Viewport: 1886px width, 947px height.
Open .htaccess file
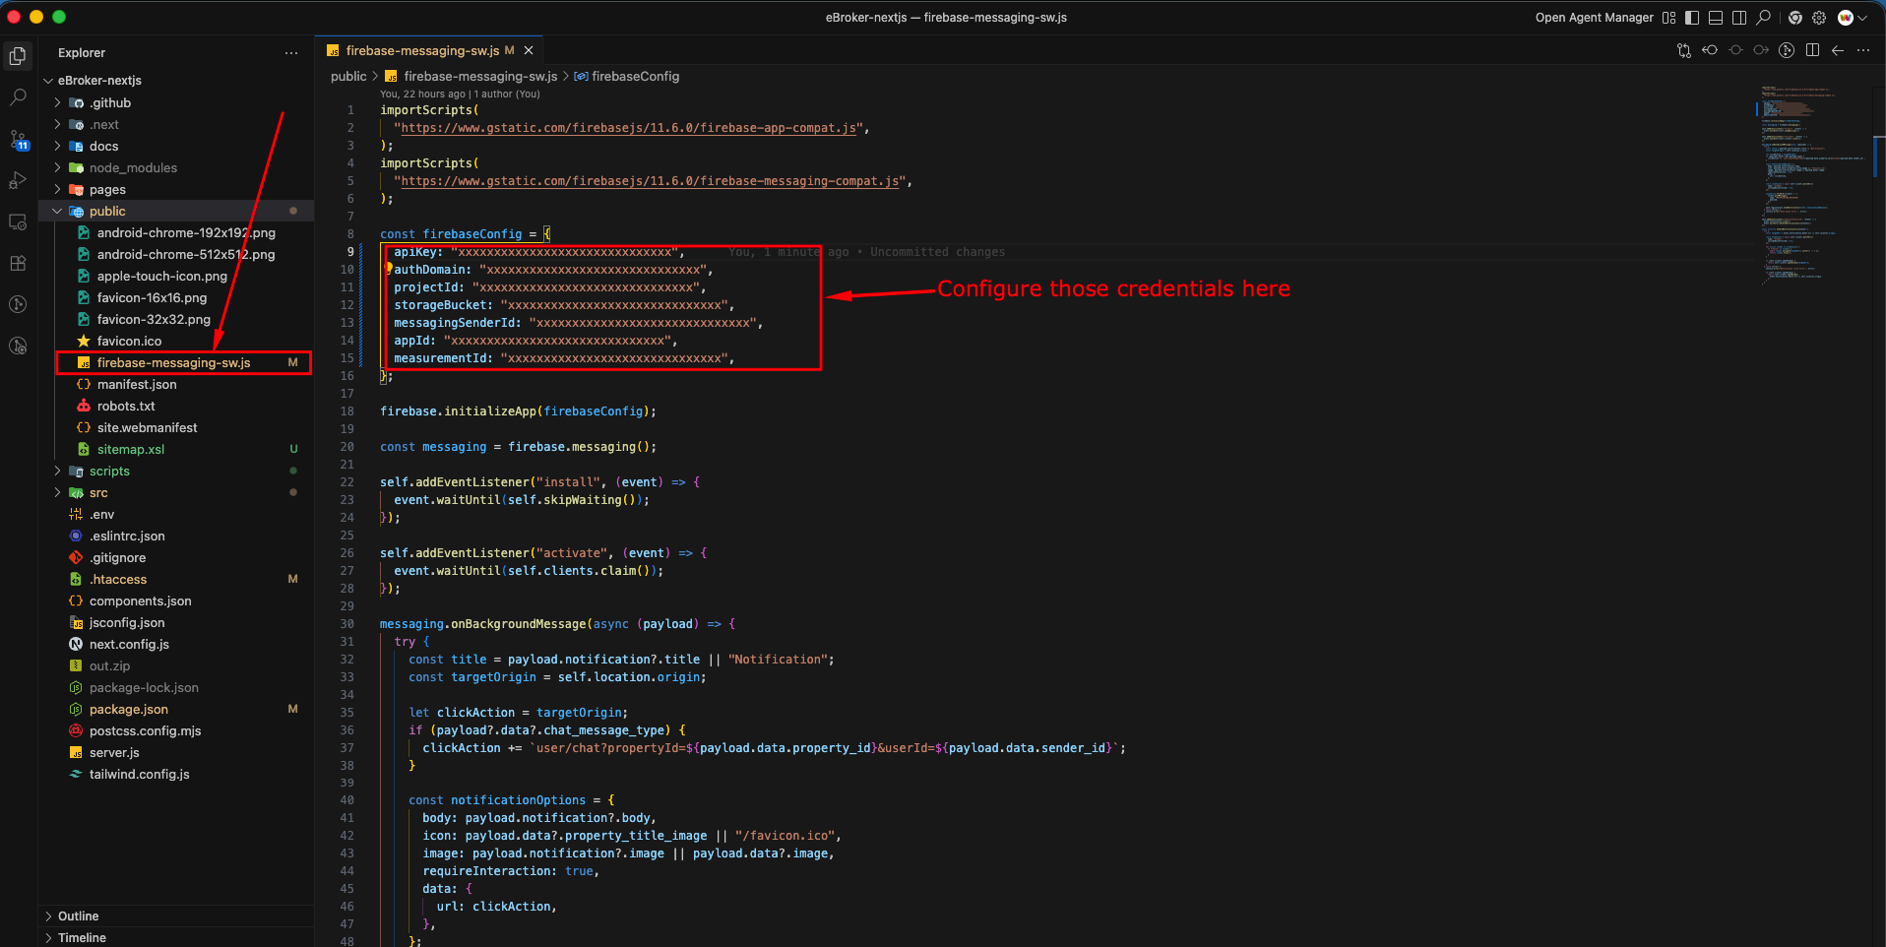118,579
